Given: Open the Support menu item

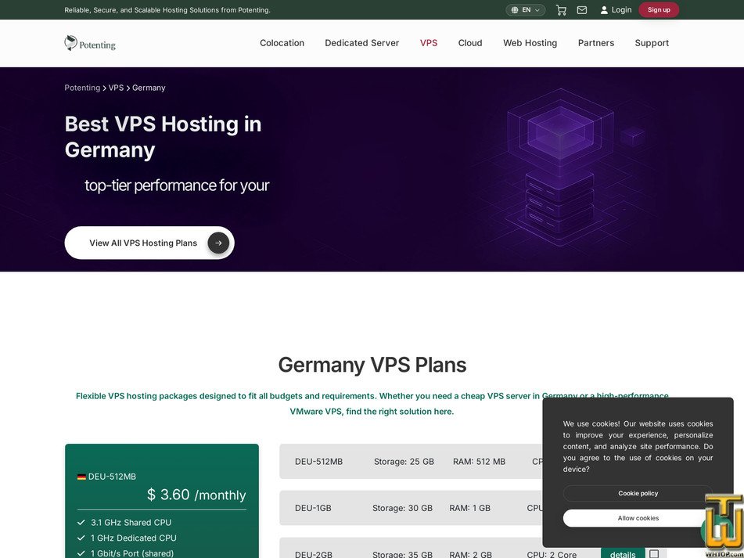Looking at the screenshot, I should click(x=652, y=43).
